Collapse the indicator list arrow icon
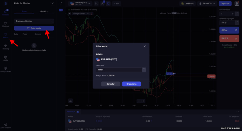The width and height of the screenshot is (242, 131). tap(70, 14)
